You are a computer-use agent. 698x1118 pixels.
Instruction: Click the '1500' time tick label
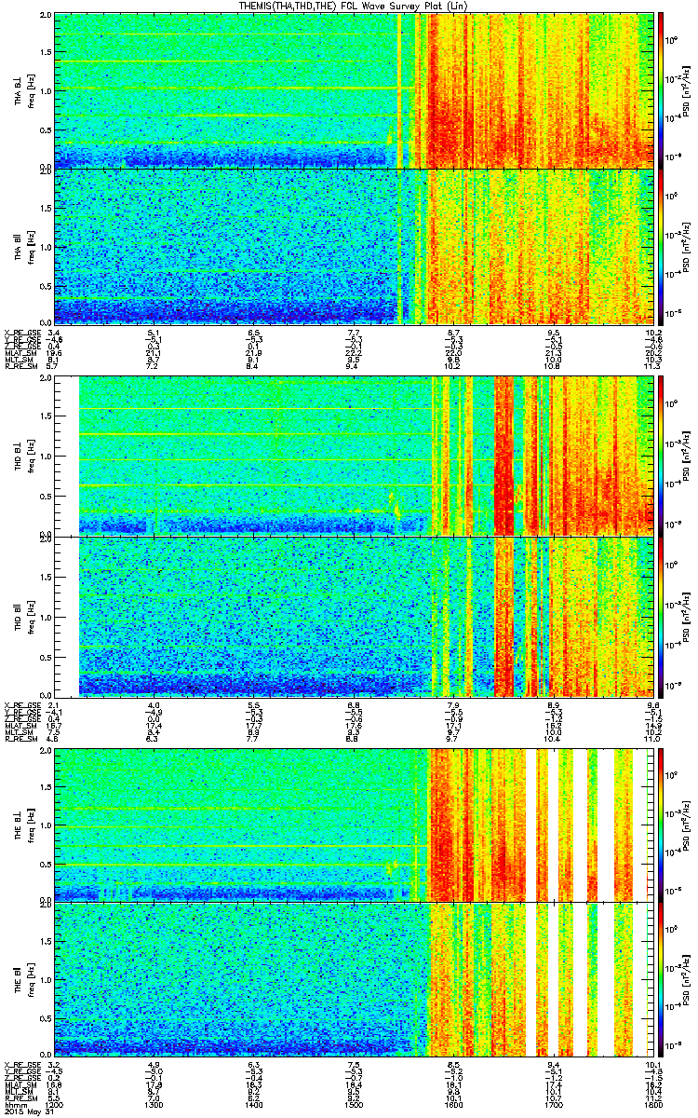pos(355,1103)
